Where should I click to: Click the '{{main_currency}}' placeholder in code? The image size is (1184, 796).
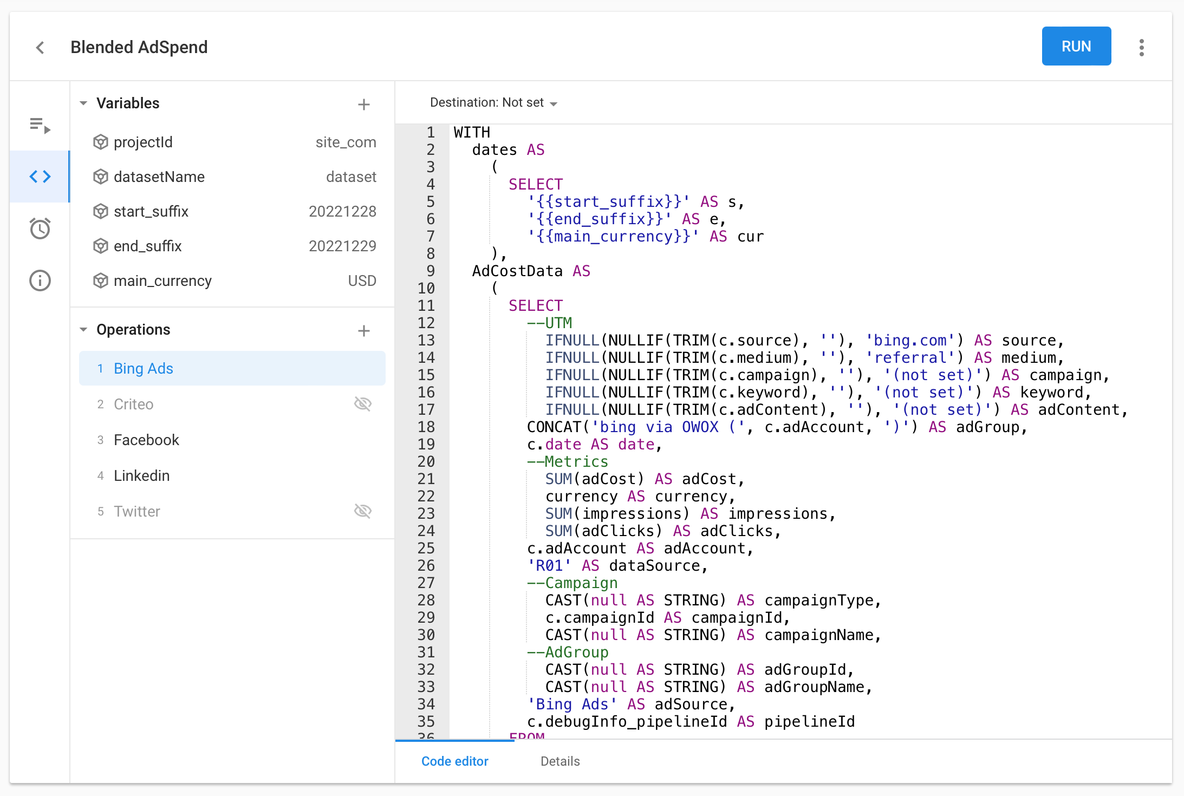click(x=613, y=237)
